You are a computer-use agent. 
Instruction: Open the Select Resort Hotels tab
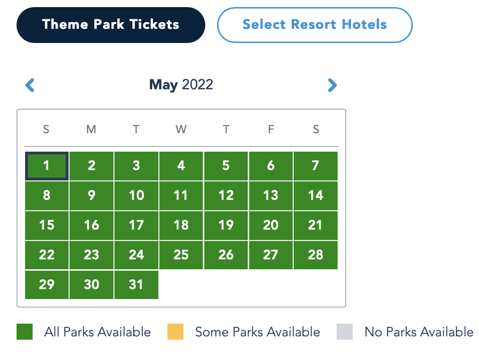(x=314, y=25)
